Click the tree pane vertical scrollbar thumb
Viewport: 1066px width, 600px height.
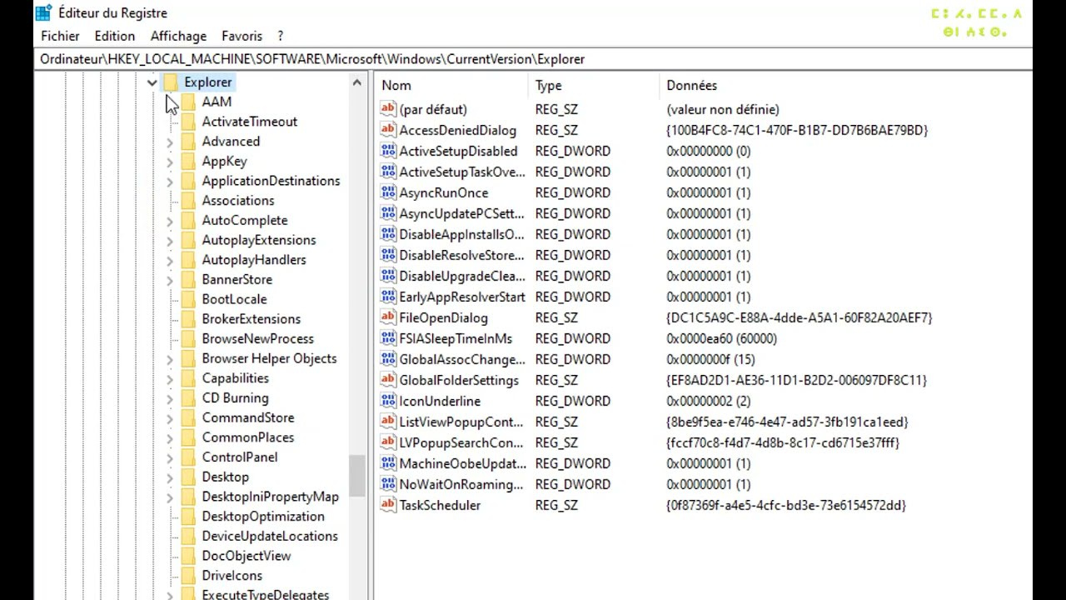[356, 475]
